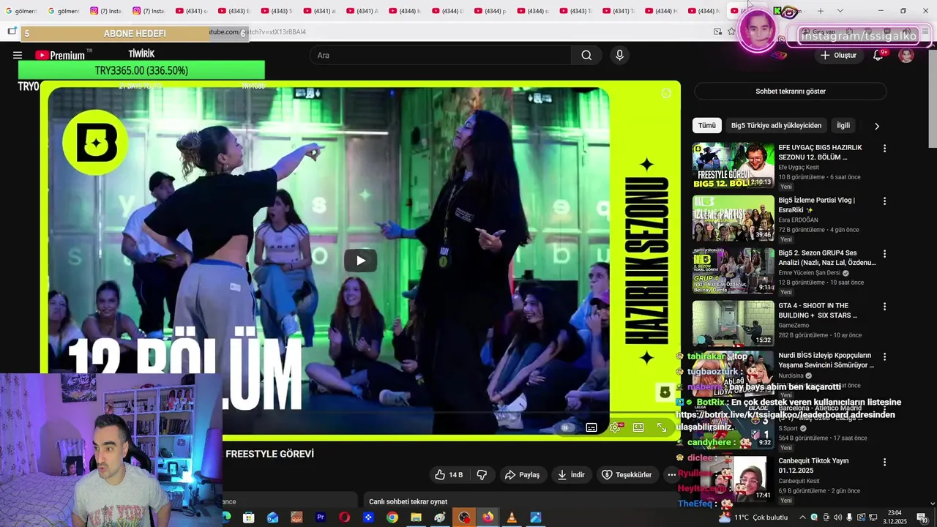Select the Tümü filter chip
The image size is (937, 527).
[706, 125]
